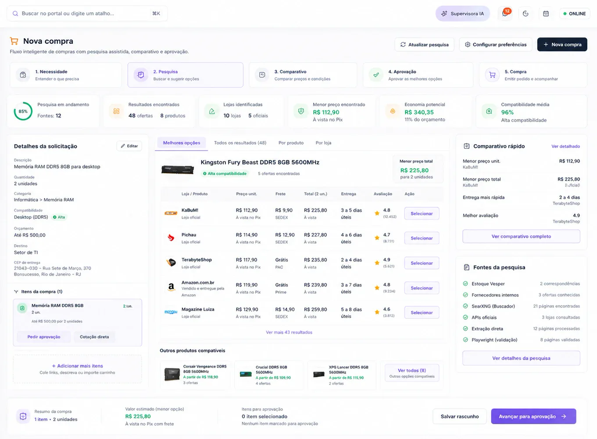Click the orange cart icon beside Nova compra title
This screenshot has height=439, width=597.
click(14, 41)
